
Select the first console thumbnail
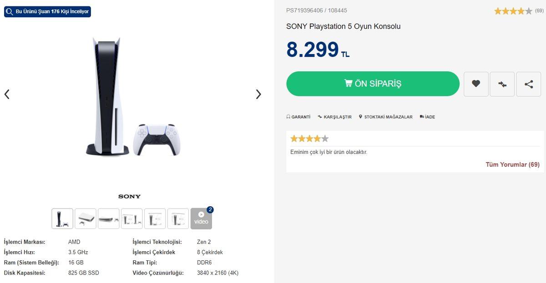tap(62, 218)
